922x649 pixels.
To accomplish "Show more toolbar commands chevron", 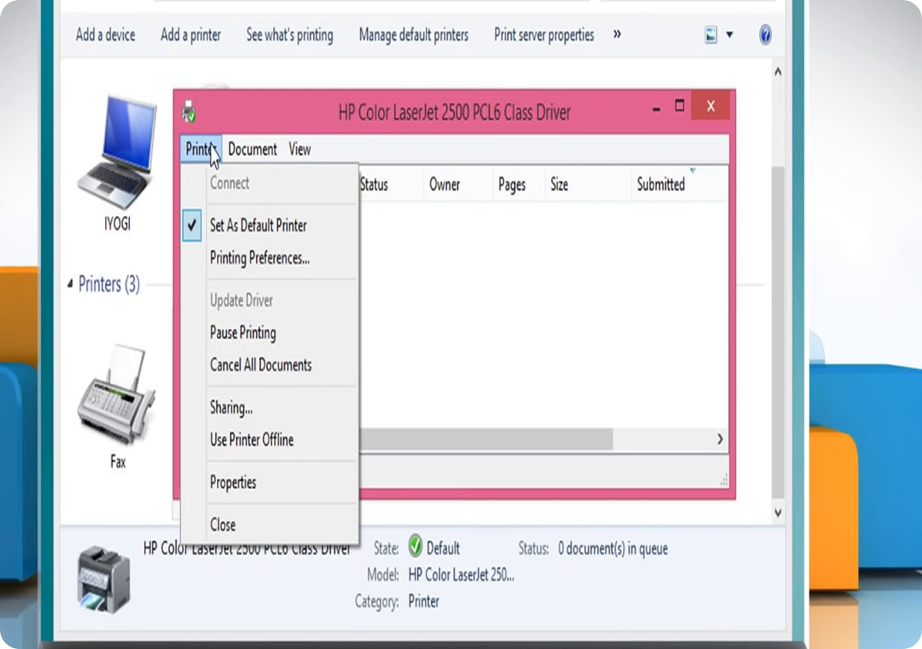I will (617, 34).
